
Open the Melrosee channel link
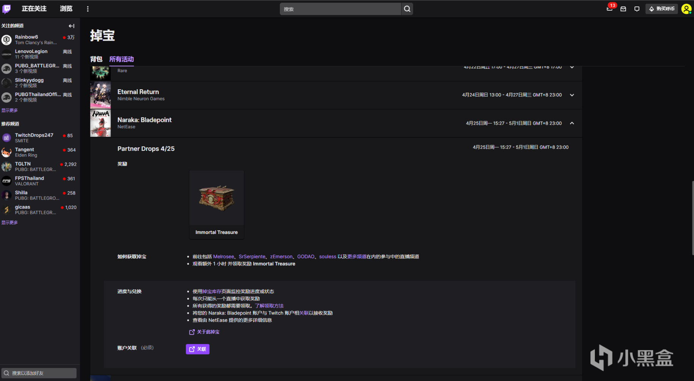224,257
